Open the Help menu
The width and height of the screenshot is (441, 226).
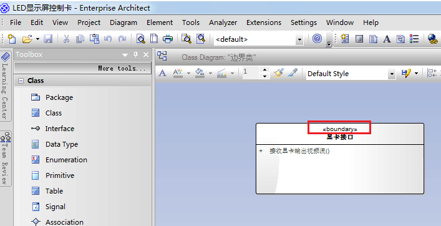pyautogui.click(x=371, y=22)
